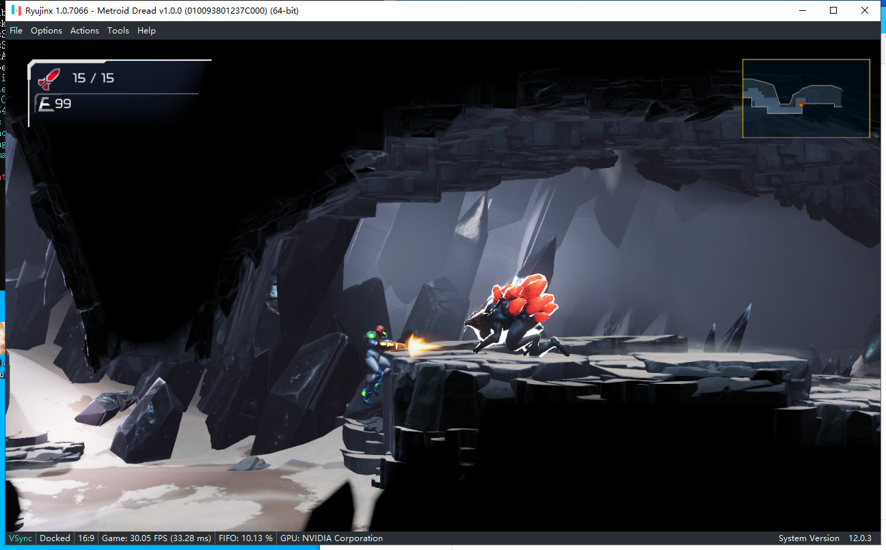The image size is (886, 550).
Task: Click the red-crystal-backed enemy creature
Action: click(518, 316)
